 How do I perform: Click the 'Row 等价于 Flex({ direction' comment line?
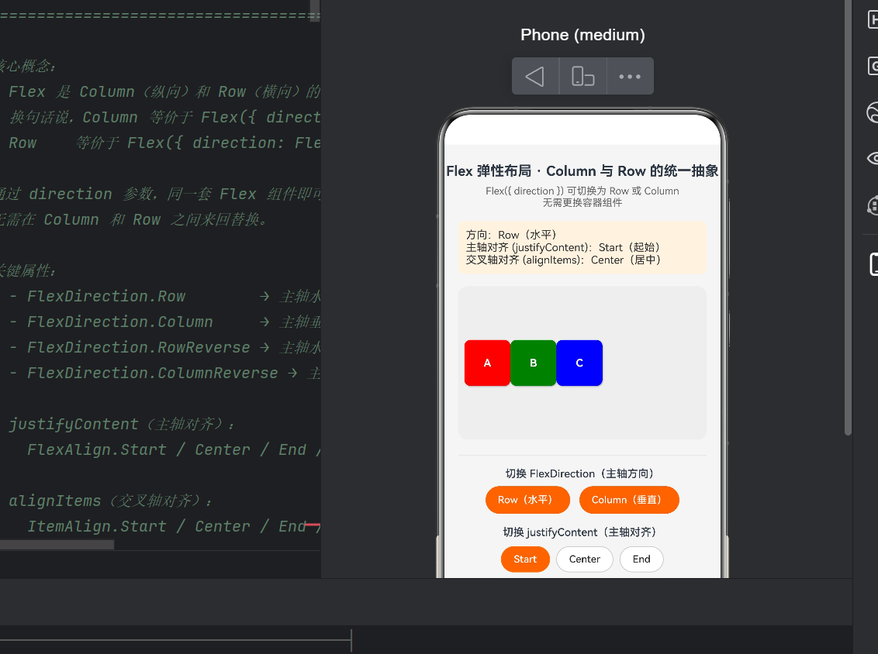point(164,143)
